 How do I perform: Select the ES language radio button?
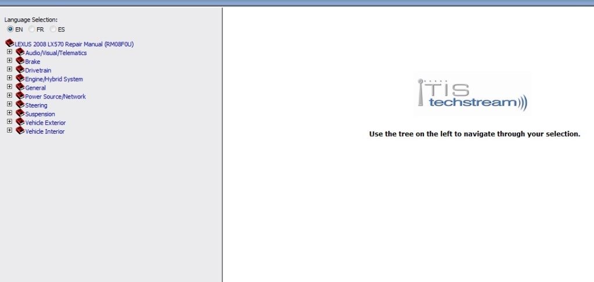pyautogui.click(x=53, y=29)
